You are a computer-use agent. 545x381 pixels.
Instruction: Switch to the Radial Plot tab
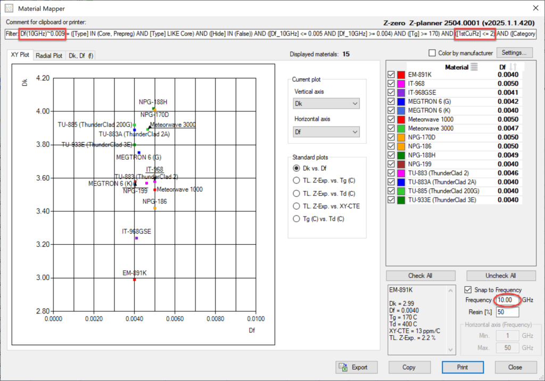click(49, 55)
